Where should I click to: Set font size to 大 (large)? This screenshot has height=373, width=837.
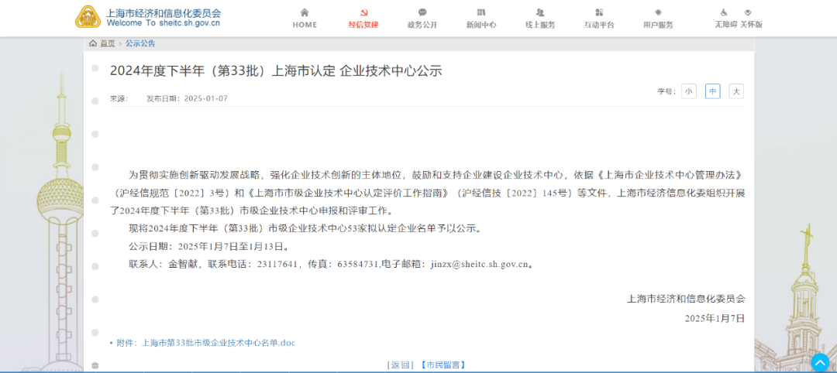click(x=736, y=91)
